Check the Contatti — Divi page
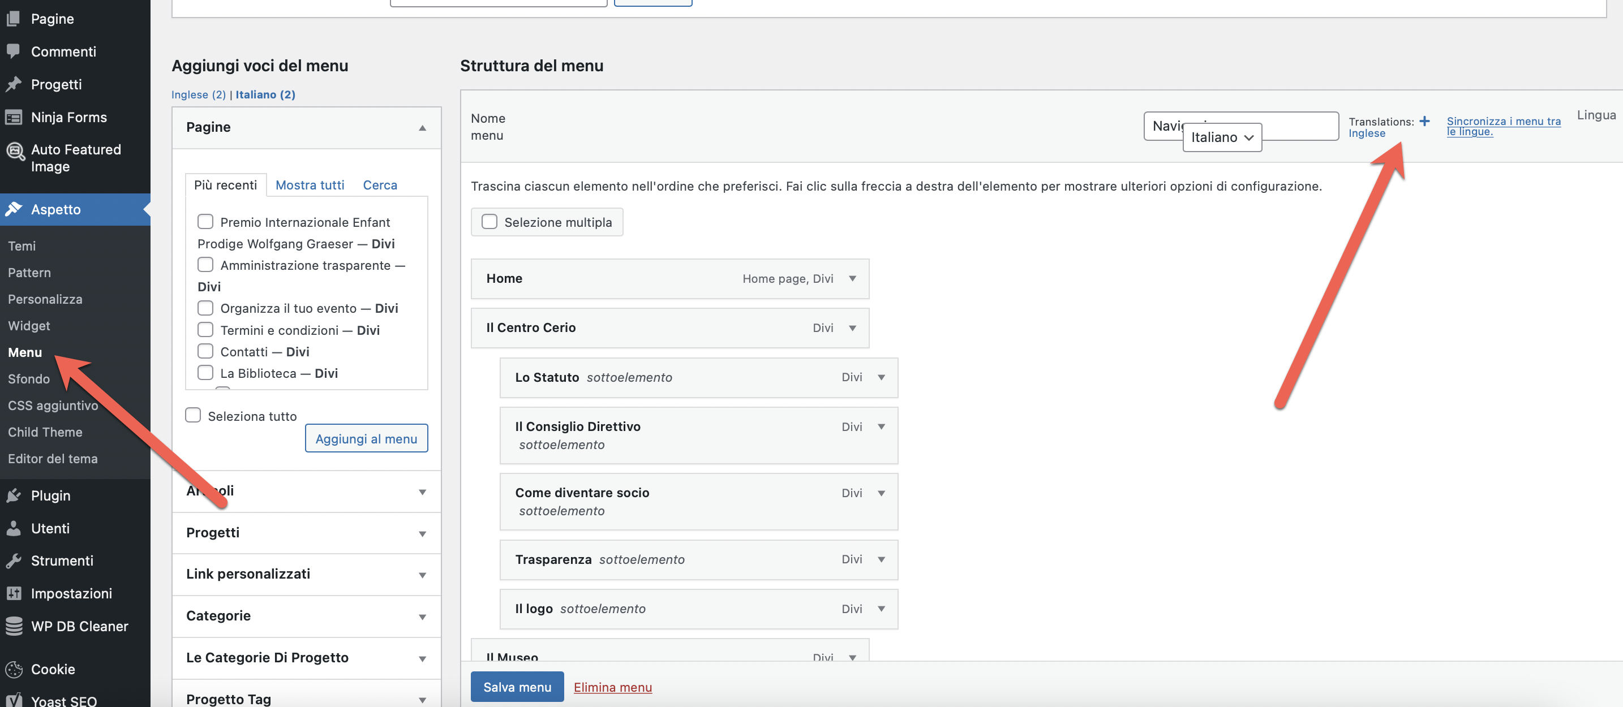 [x=205, y=351]
